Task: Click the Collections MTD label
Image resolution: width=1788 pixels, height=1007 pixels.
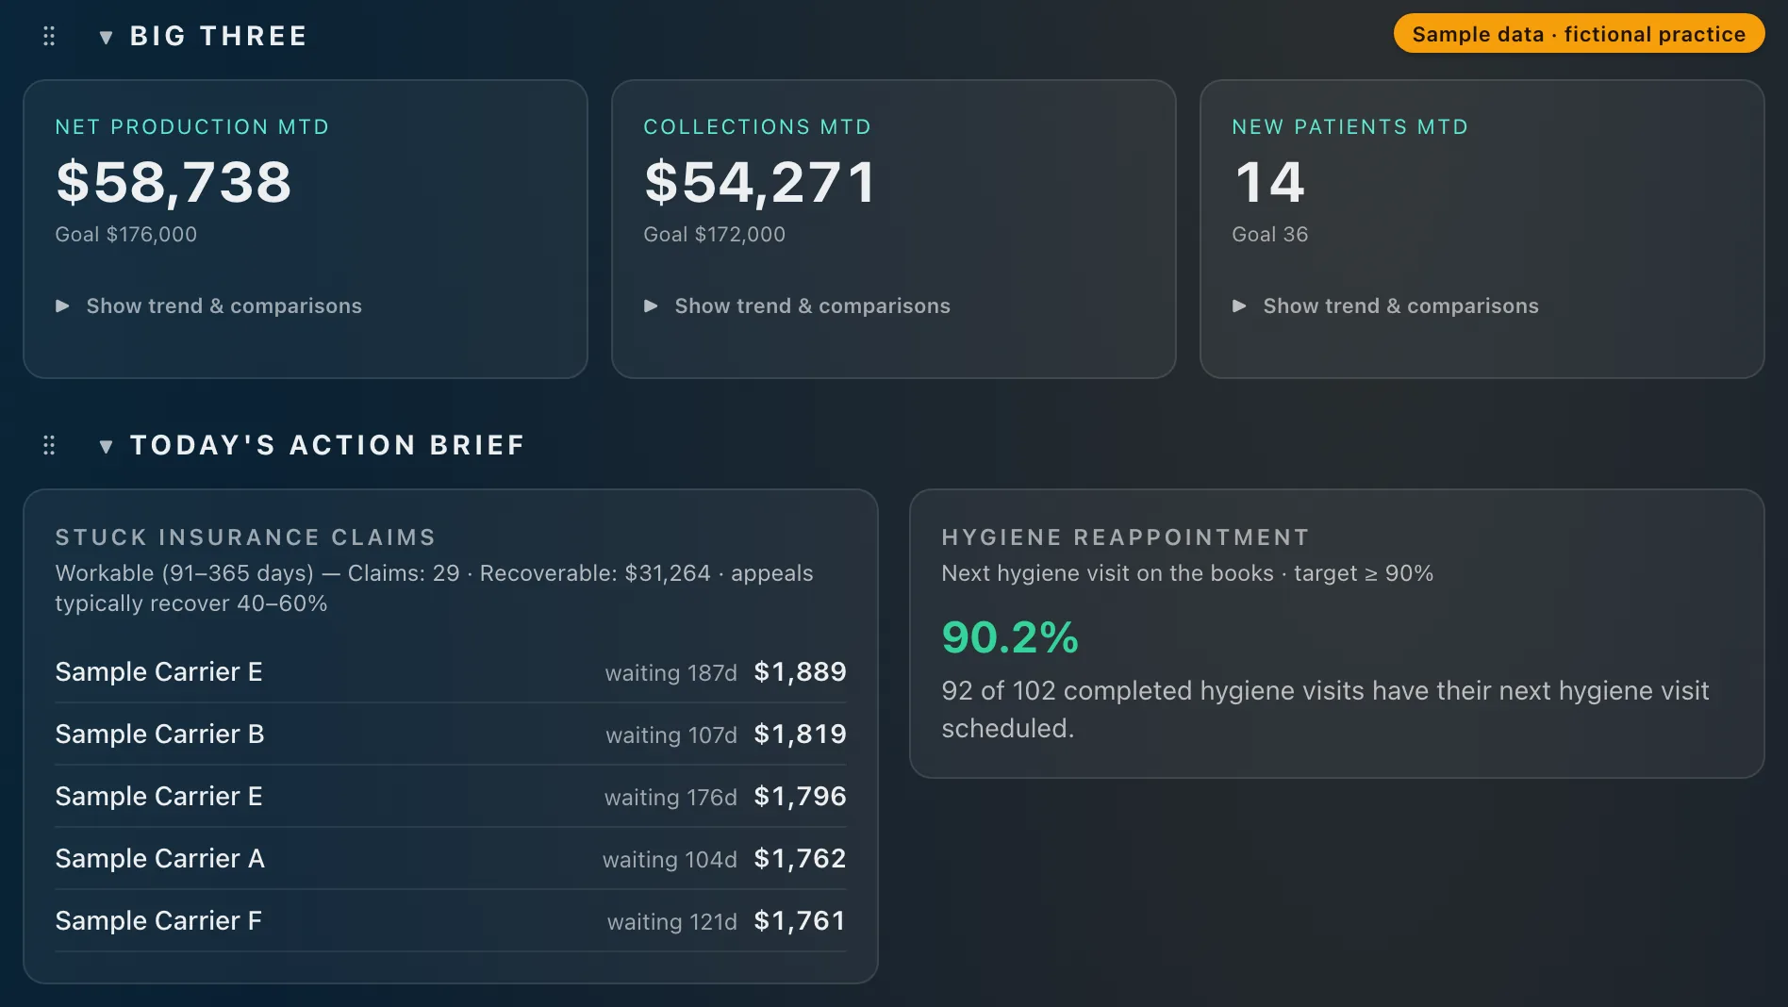Action: pyautogui.click(x=757, y=126)
